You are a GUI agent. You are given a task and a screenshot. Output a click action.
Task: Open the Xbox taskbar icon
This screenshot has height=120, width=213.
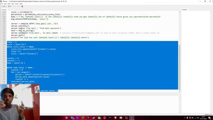coord(99,118)
